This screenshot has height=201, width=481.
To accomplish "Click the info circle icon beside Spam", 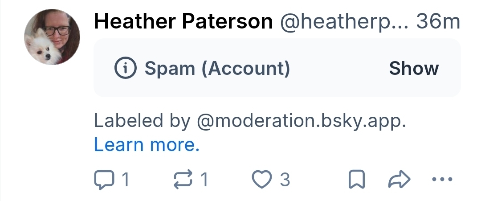I will pyautogui.click(x=125, y=68).
